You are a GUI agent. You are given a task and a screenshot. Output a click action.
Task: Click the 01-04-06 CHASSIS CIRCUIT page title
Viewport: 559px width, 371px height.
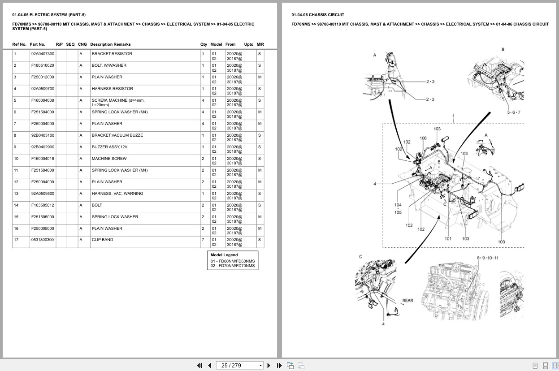318,15
